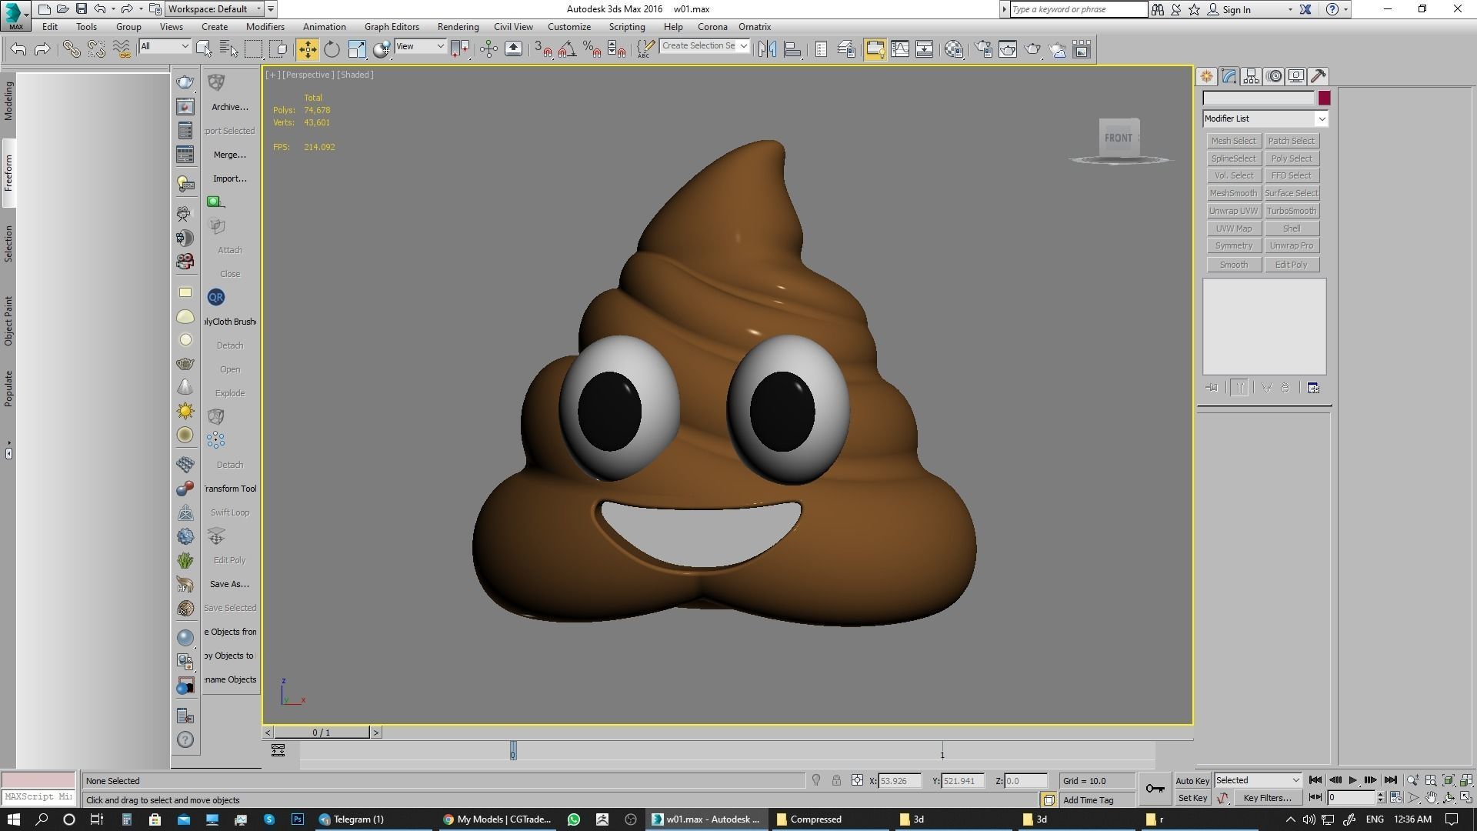Open the Material Editor icon
This screenshot has height=831, width=1477.
click(x=954, y=49)
